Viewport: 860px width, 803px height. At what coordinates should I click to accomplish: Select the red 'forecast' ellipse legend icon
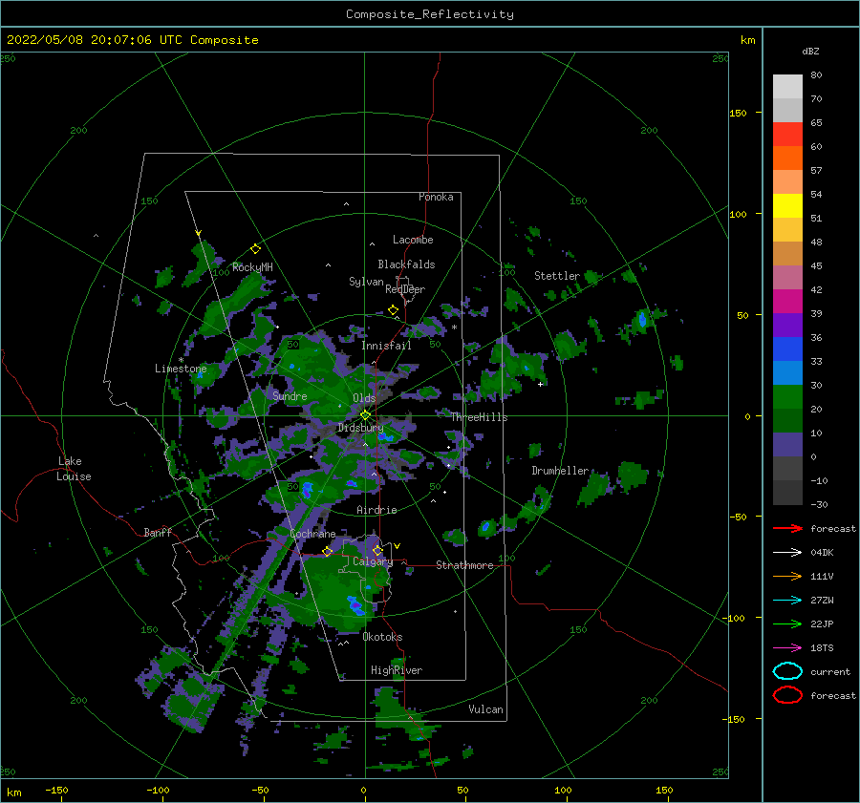(787, 695)
